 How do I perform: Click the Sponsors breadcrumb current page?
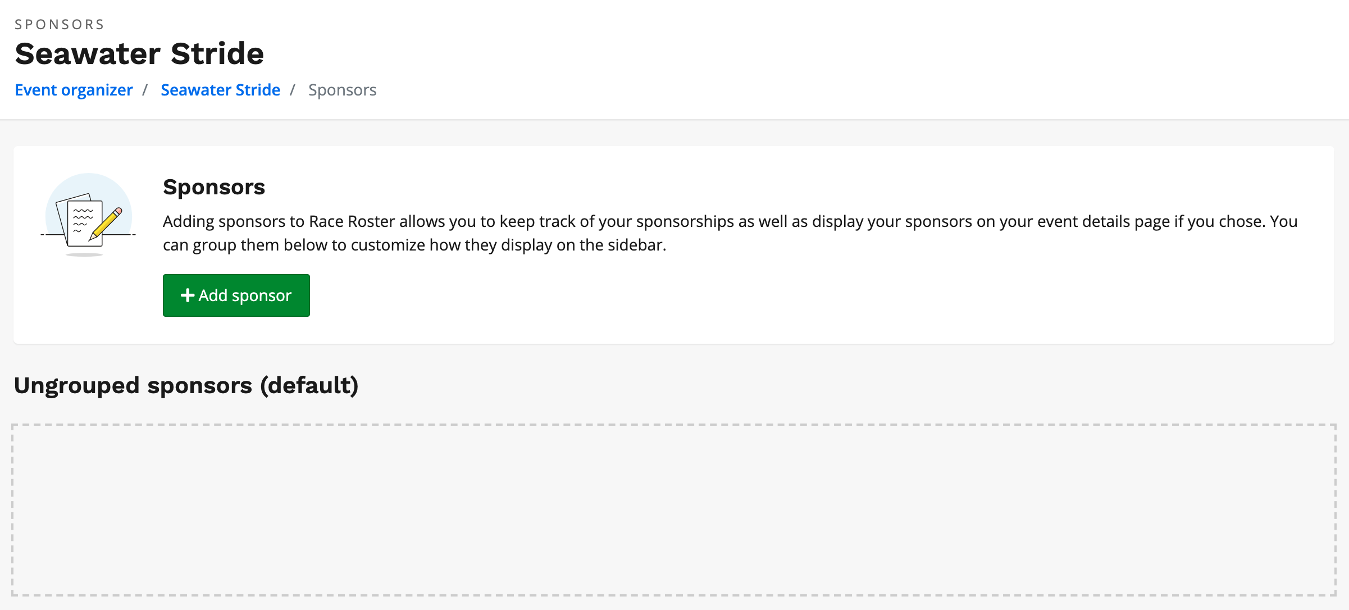click(342, 90)
